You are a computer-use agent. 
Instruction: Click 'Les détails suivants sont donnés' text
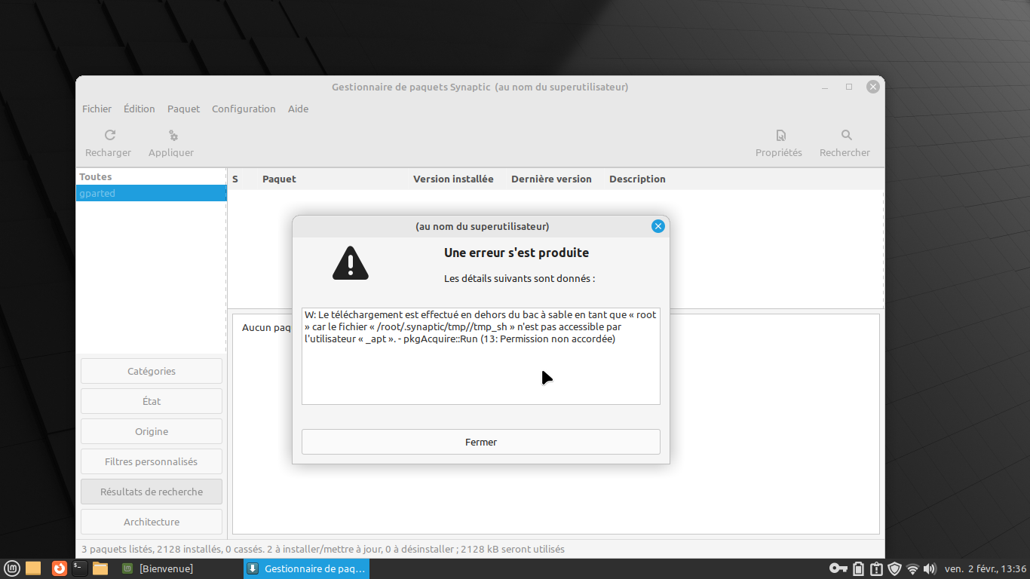pos(520,278)
